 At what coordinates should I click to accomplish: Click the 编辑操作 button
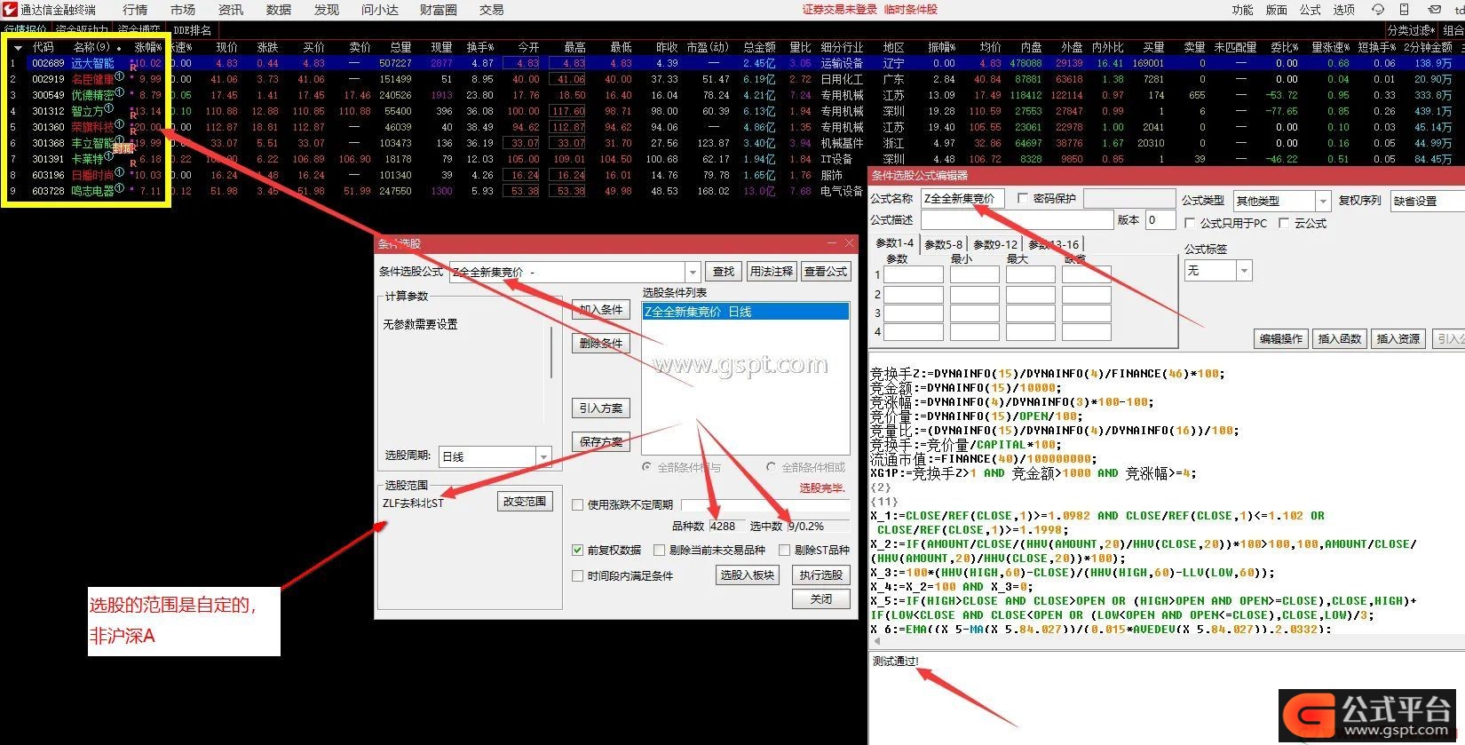click(1280, 339)
